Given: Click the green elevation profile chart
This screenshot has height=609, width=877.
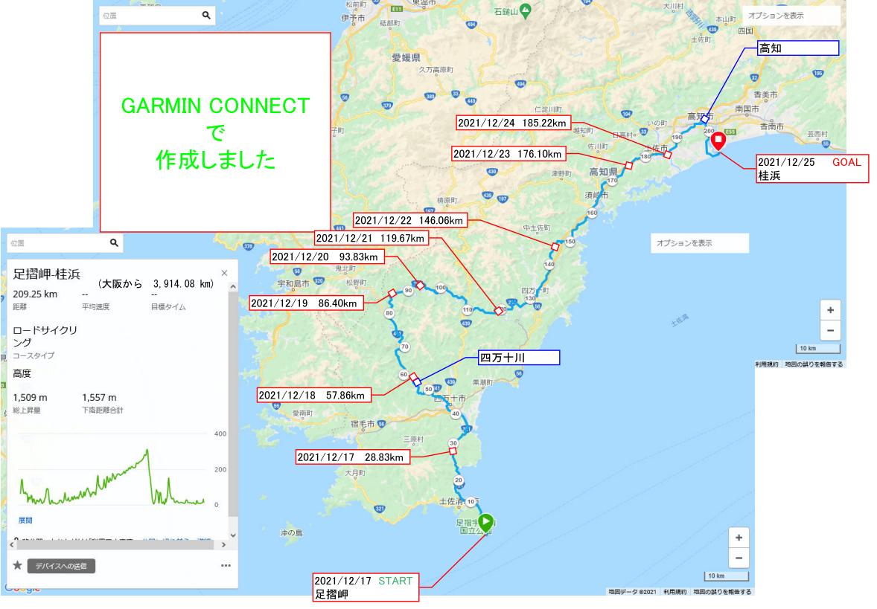Looking at the screenshot, I should point(112,477).
